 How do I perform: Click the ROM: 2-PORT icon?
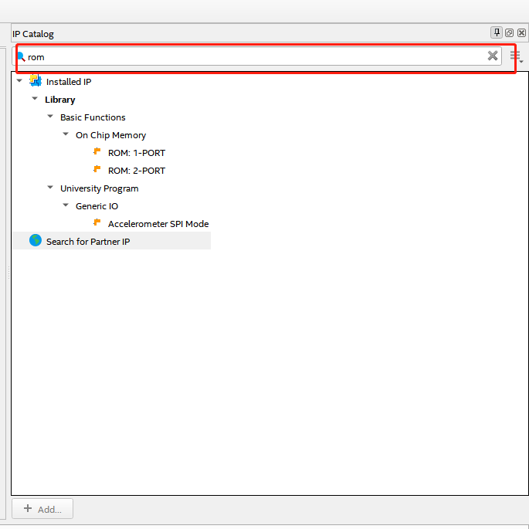(x=97, y=170)
